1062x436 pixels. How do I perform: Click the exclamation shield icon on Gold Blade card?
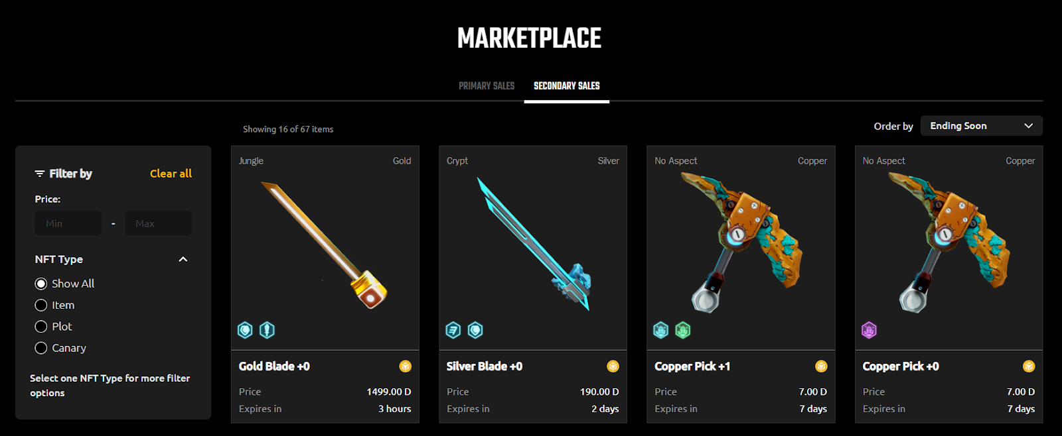pos(267,330)
